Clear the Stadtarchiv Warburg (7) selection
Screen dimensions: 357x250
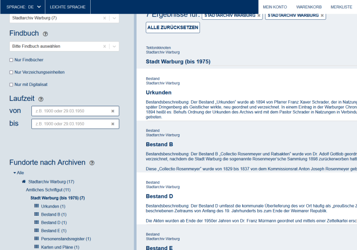[105, 18]
